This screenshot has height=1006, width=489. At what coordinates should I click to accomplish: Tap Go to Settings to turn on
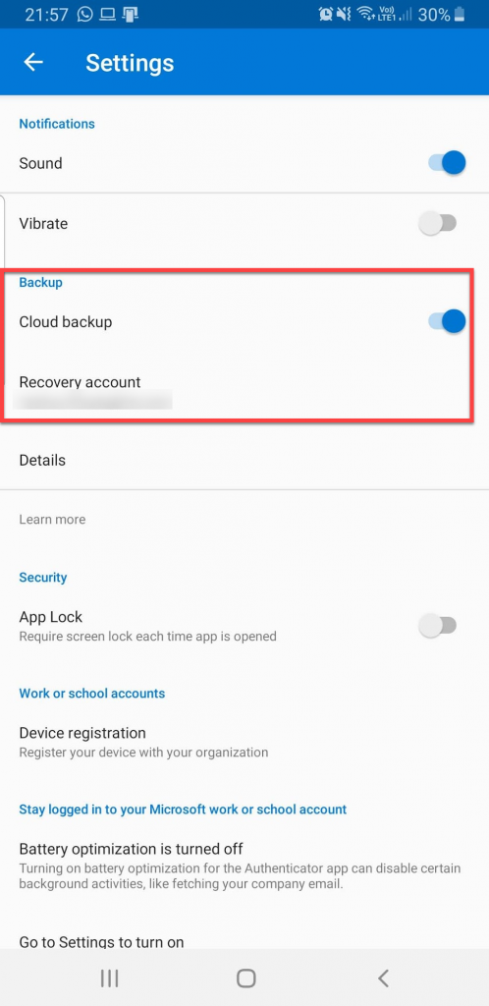[101, 942]
